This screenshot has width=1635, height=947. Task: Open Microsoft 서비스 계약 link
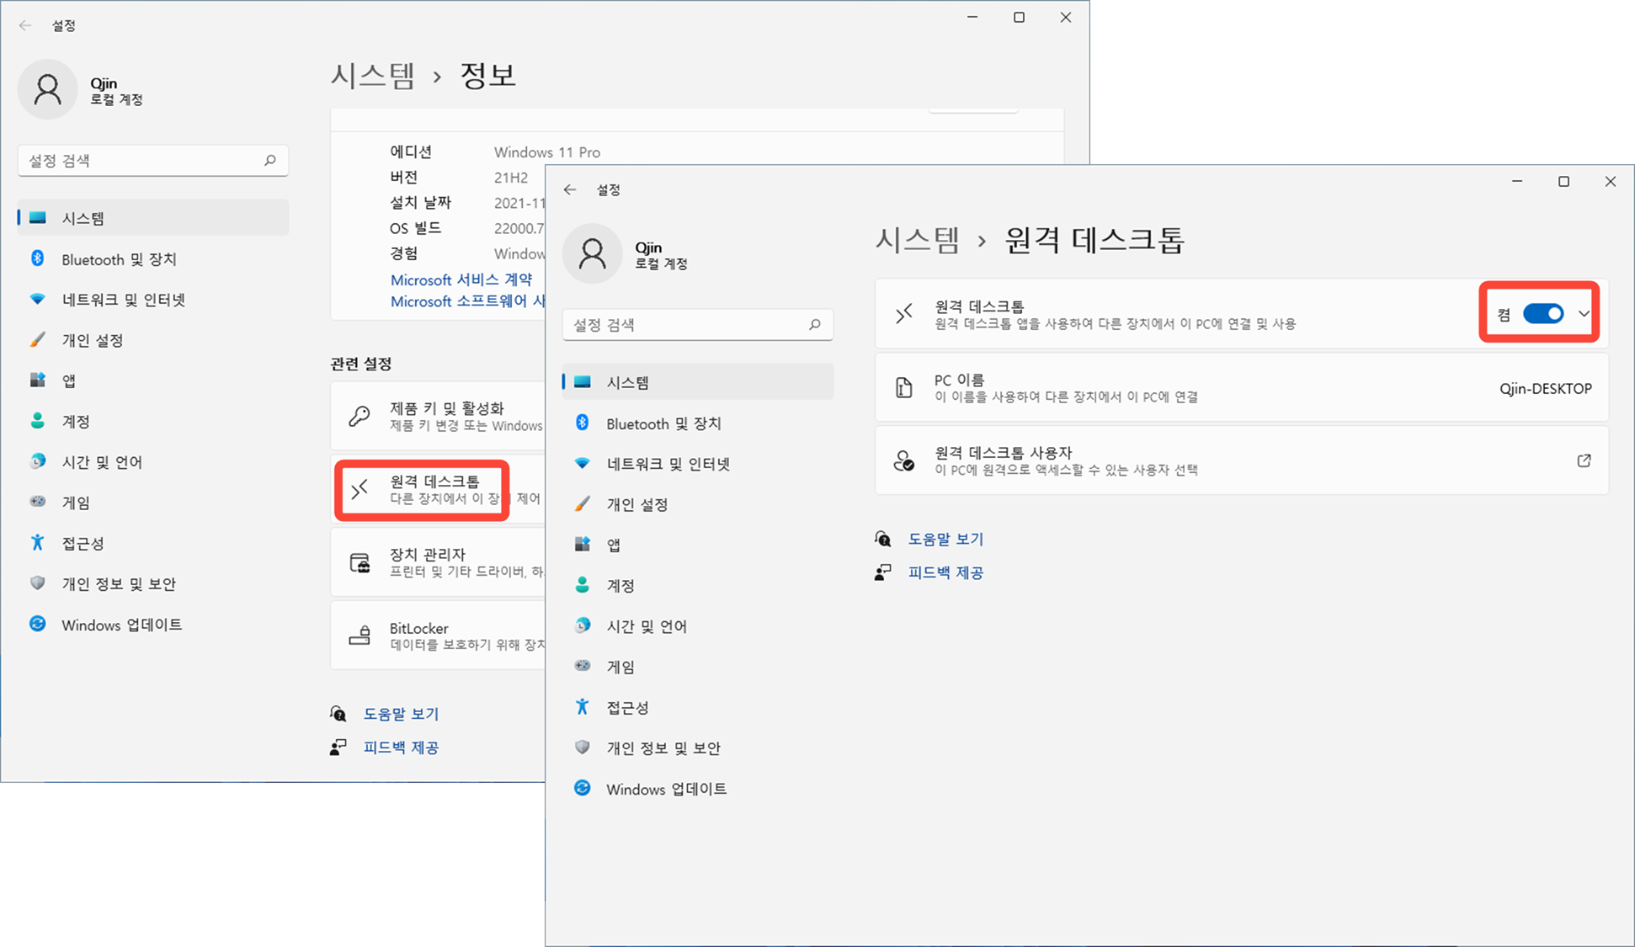tap(461, 279)
